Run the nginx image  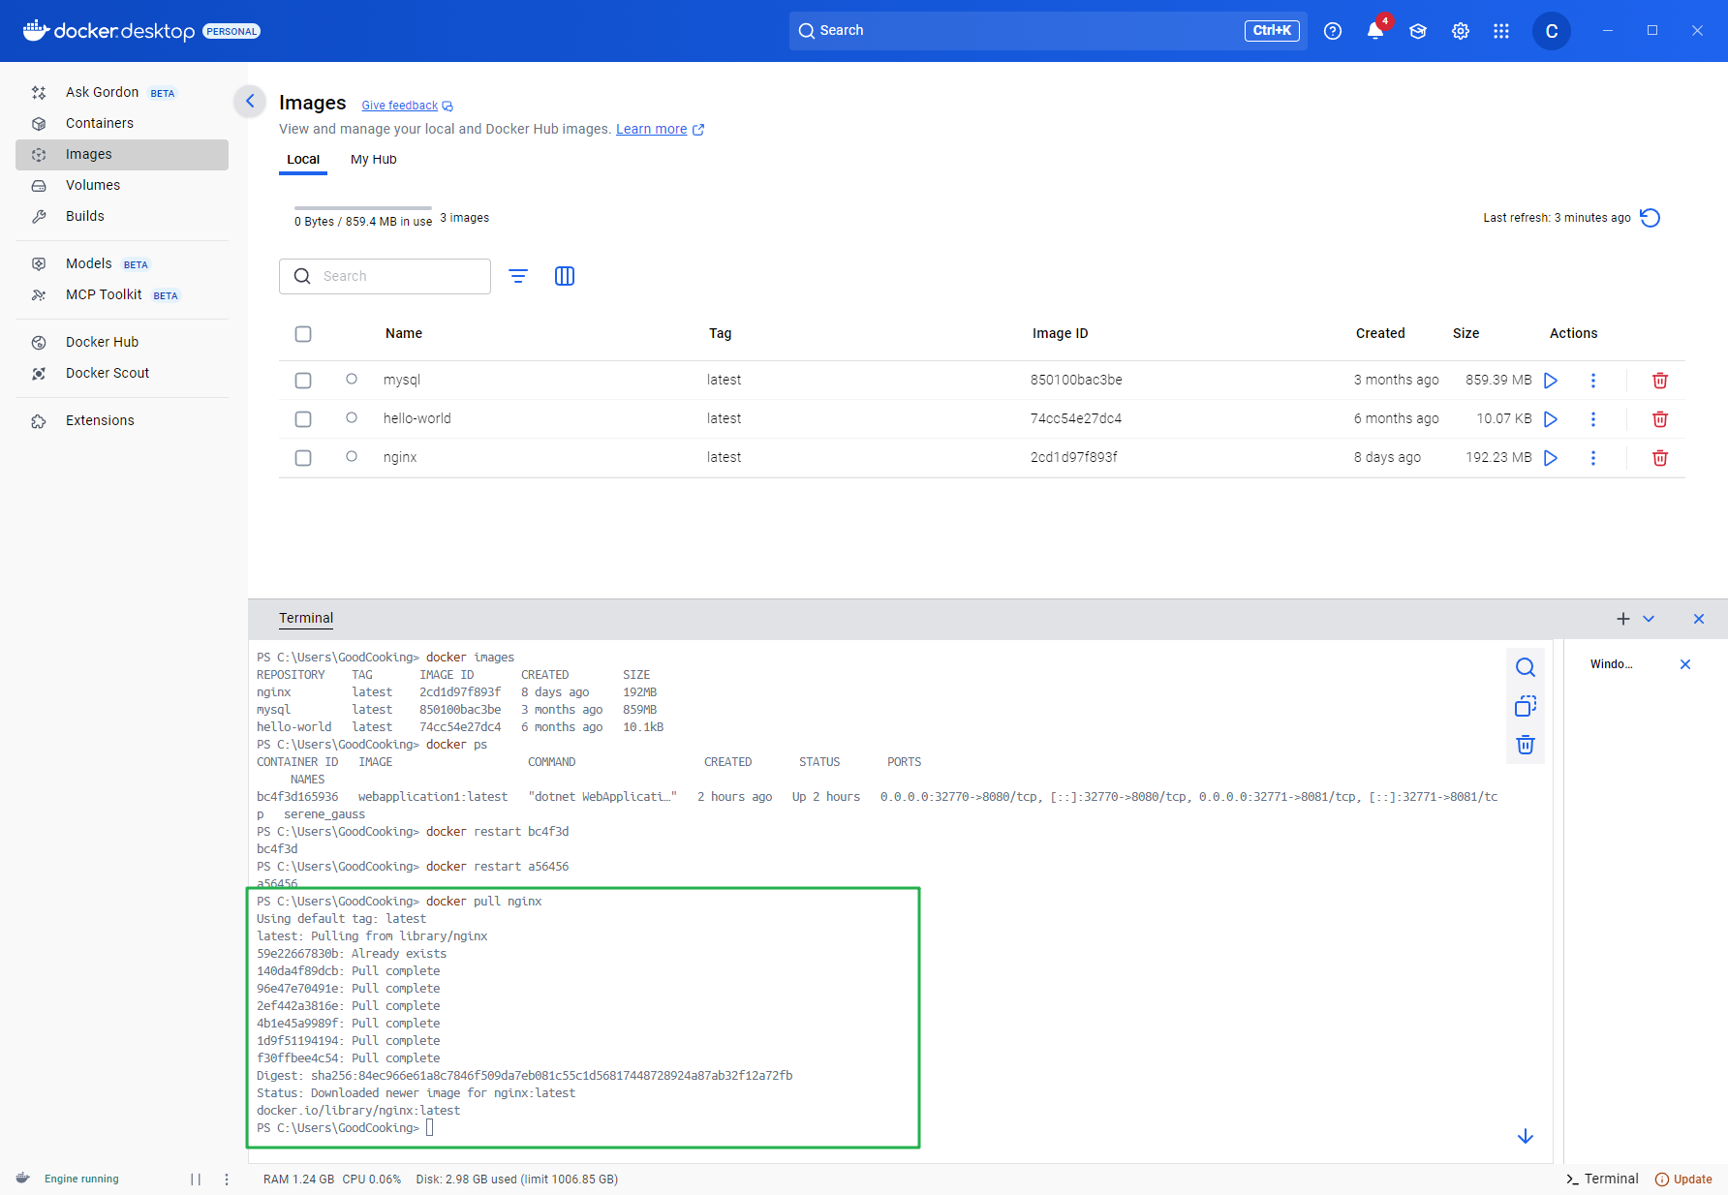pos(1551,458)
